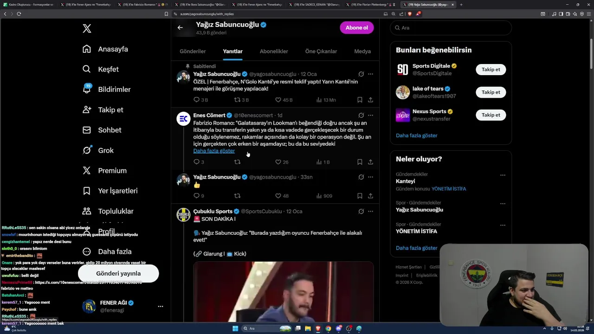Follow Sports Digitale with Takip et

[x=491, y=70]
